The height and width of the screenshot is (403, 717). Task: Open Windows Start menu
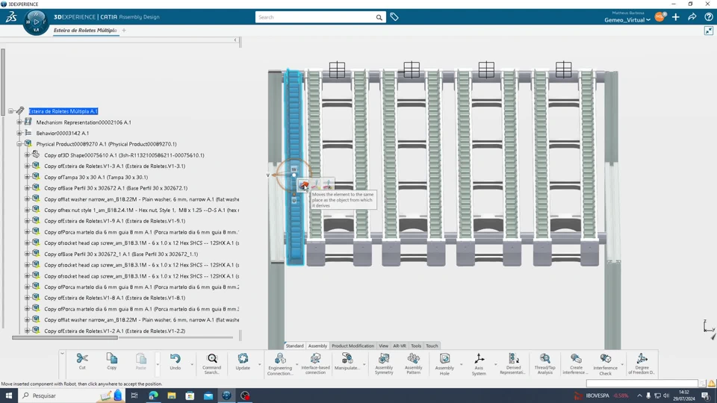(x=9, y=396)
